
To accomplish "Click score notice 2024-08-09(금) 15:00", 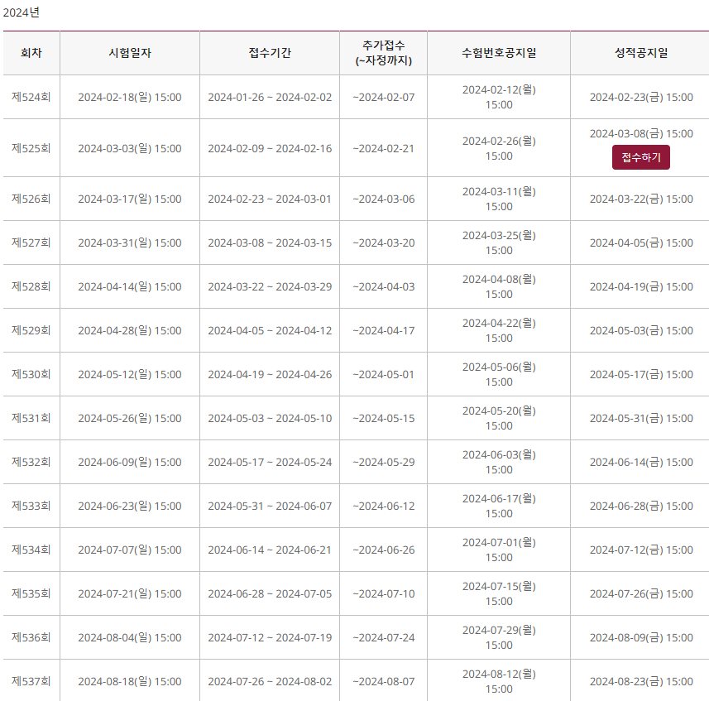I will 641,637.
